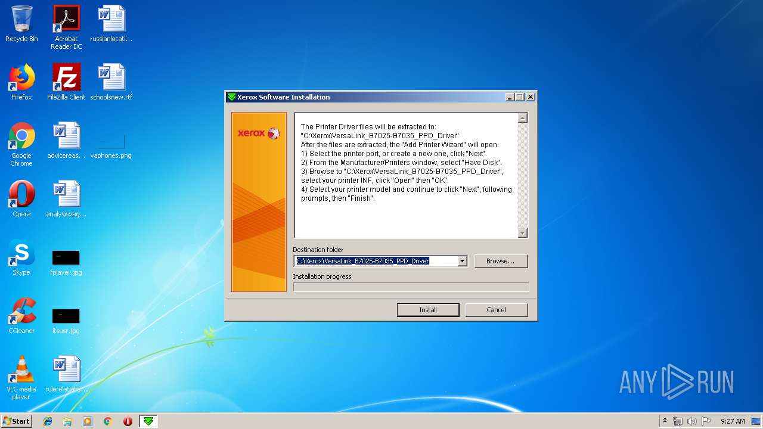Select vaphones.png file icon
This screenshot has height=429, width=763.
(111, 147)
